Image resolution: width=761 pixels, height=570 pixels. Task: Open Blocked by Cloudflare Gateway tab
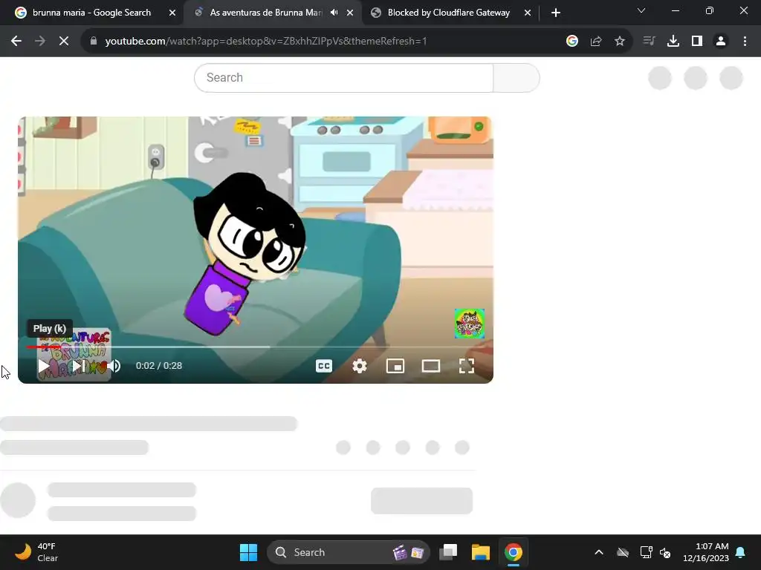click(448, 13)
